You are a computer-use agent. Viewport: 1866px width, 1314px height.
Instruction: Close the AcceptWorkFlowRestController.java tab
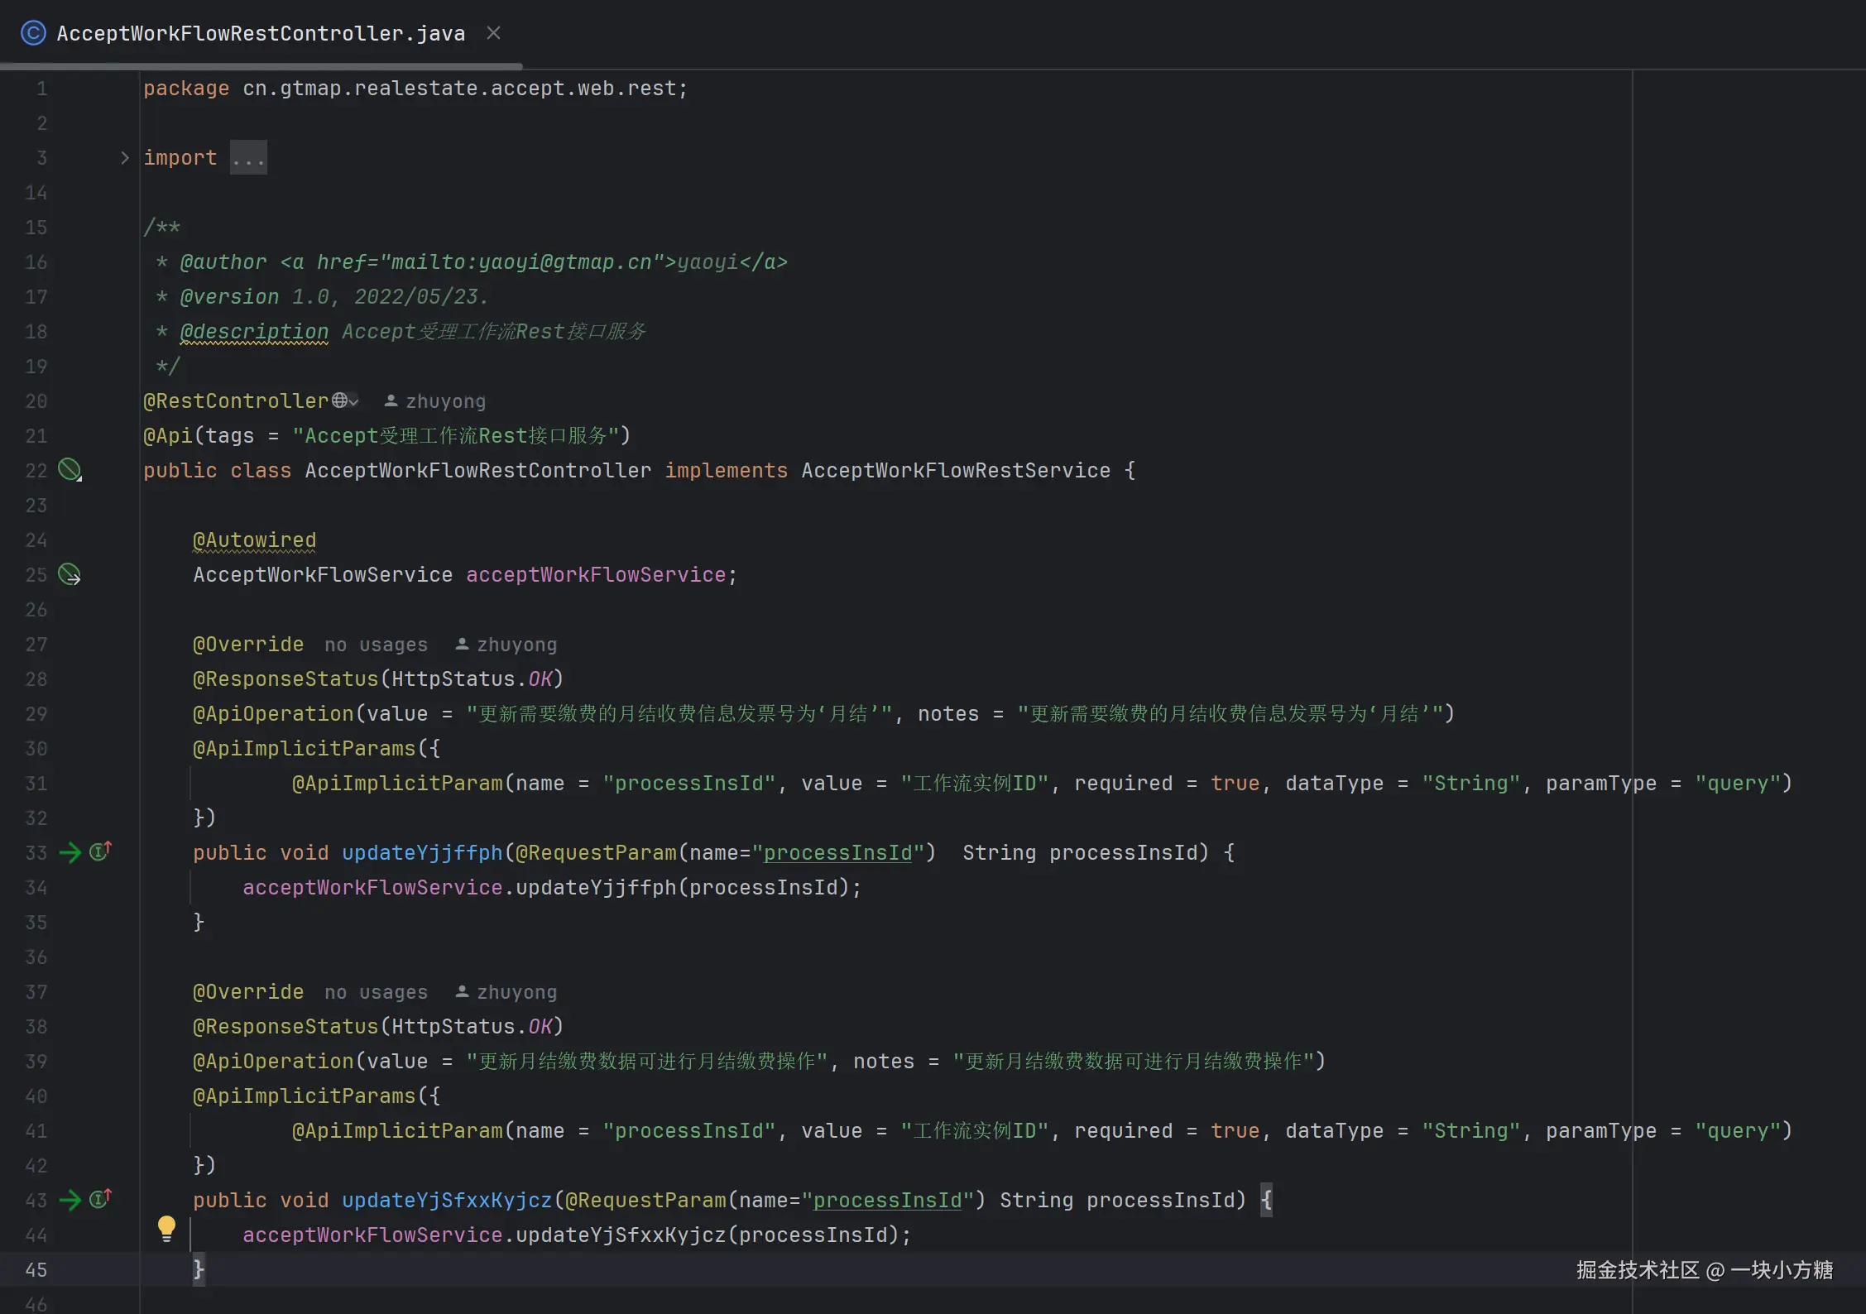pos(494,33)
